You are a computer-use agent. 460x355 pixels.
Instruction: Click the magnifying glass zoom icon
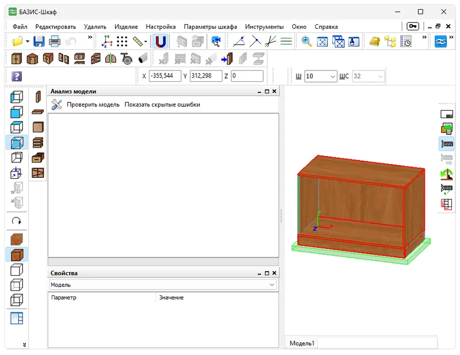[x=306, y=41]
